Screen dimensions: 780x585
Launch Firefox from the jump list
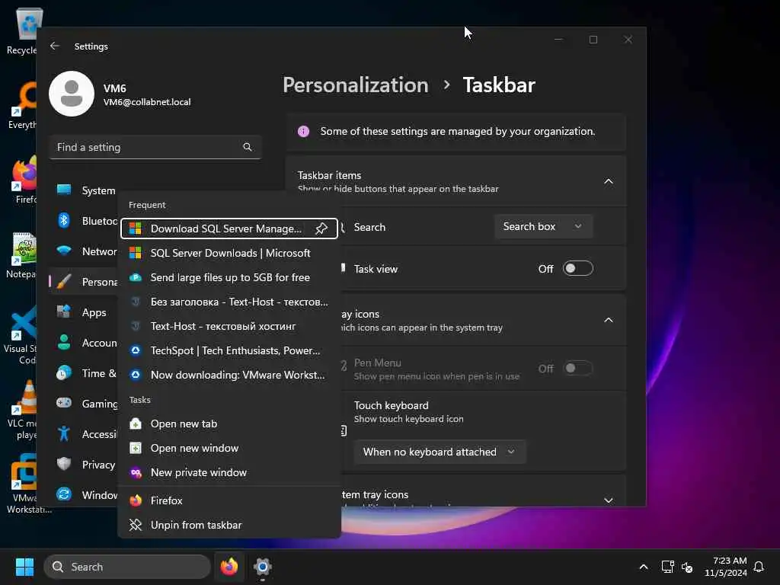point(229,500)
